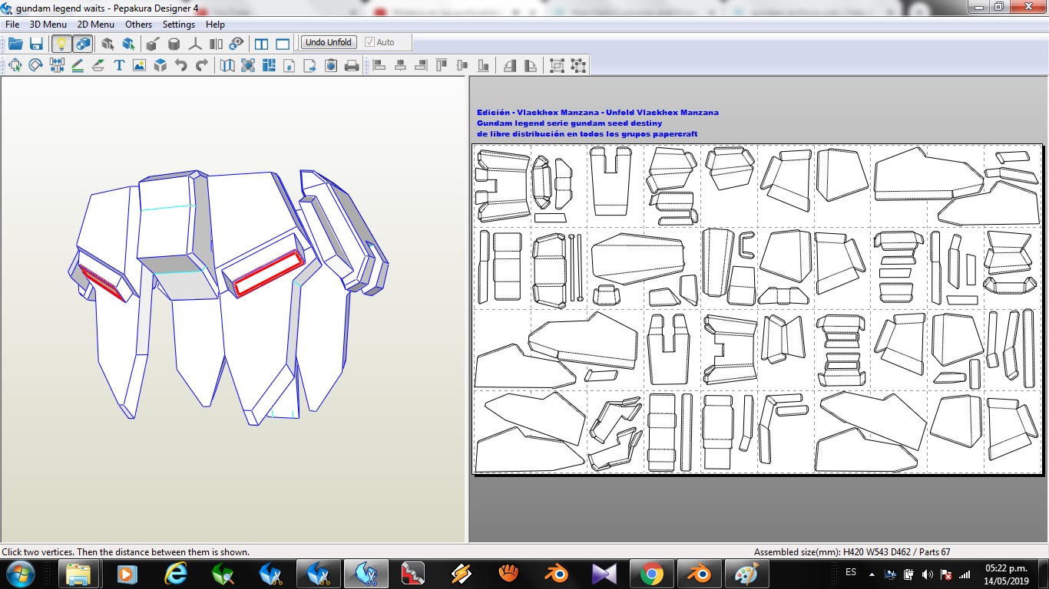Screen dimensions: 1049x589
Task: Toggle the texture display cube button
Action: (83, 43)
